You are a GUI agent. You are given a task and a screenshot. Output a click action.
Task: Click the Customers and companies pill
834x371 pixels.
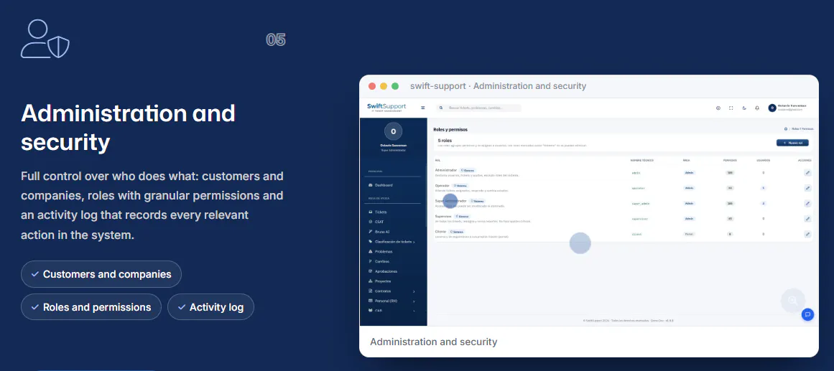point(101,274)
